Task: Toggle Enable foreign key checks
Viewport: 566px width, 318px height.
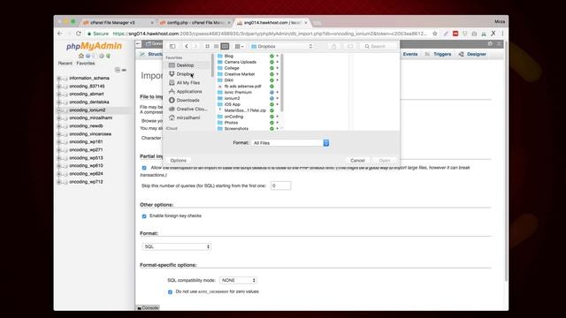Action: 144,216
